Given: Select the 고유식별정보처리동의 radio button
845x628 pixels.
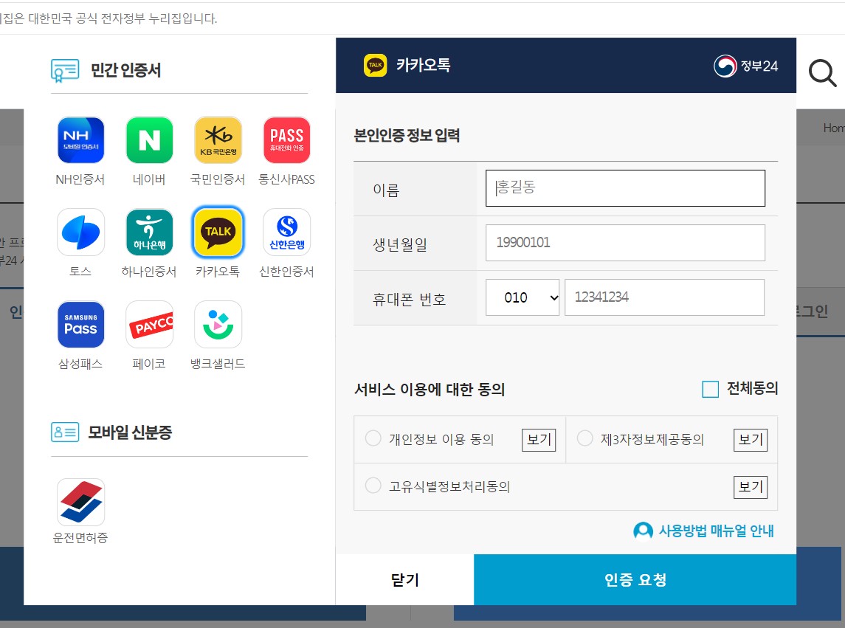Looking at the screenshot, I should tap(373, 486).
